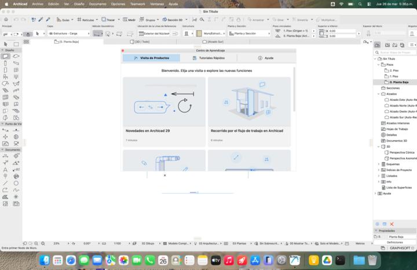Open the Estructura - Carga layer dropdown

click(x=69, y=34)
